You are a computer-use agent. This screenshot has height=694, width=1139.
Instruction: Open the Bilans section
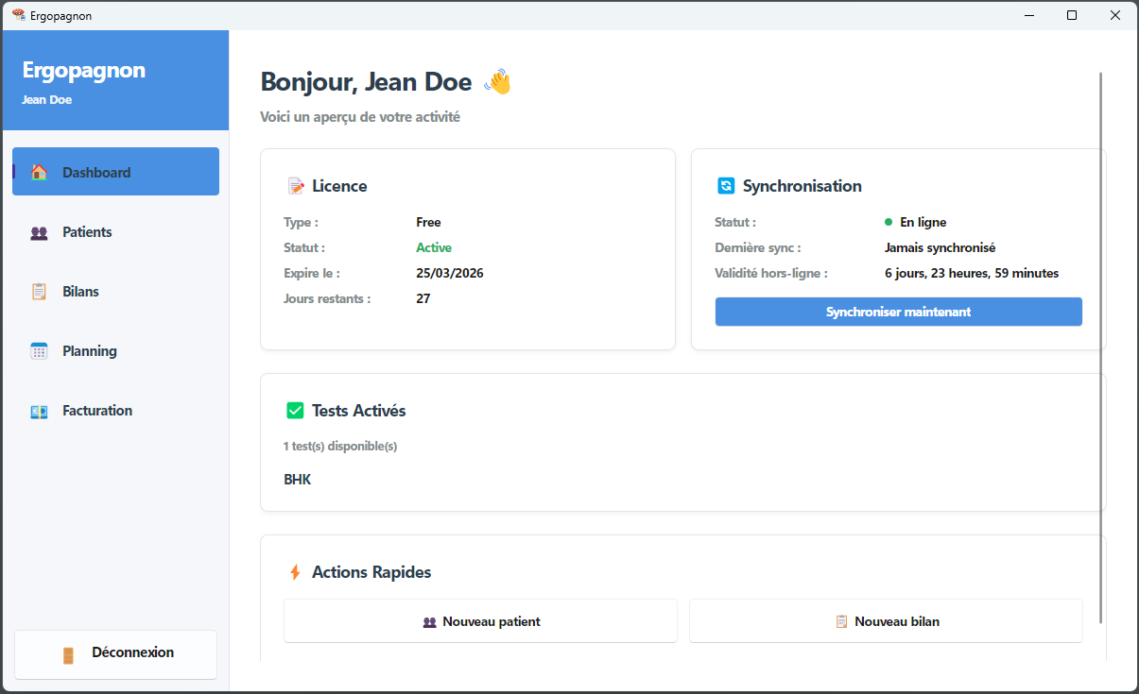[115, 292]
